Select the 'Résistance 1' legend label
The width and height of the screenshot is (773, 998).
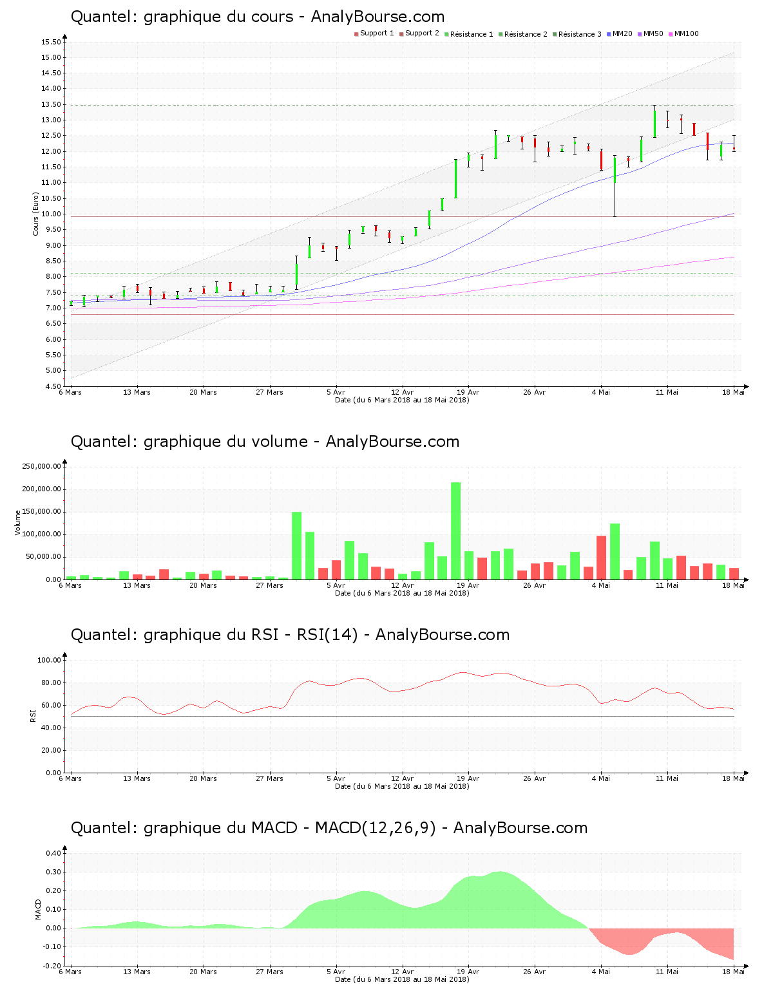click(x=472, y=34)
